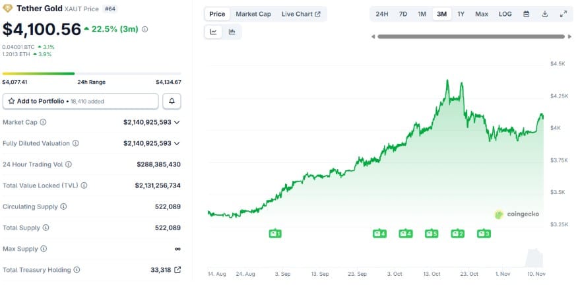Switch to candlestick chart view icon
The image size is (578, 289).
click(232, 32)
